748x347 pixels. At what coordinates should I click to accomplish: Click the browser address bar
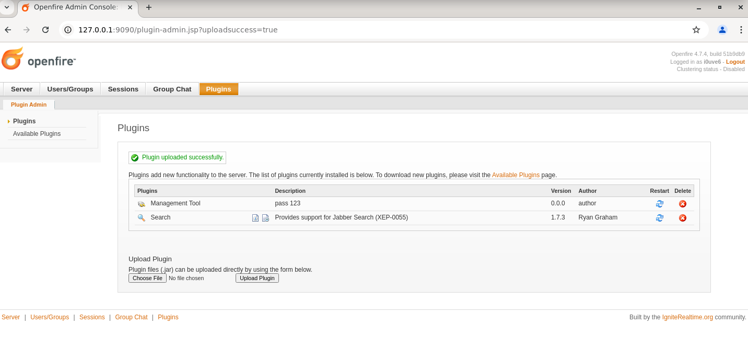[x=366, y=30]
